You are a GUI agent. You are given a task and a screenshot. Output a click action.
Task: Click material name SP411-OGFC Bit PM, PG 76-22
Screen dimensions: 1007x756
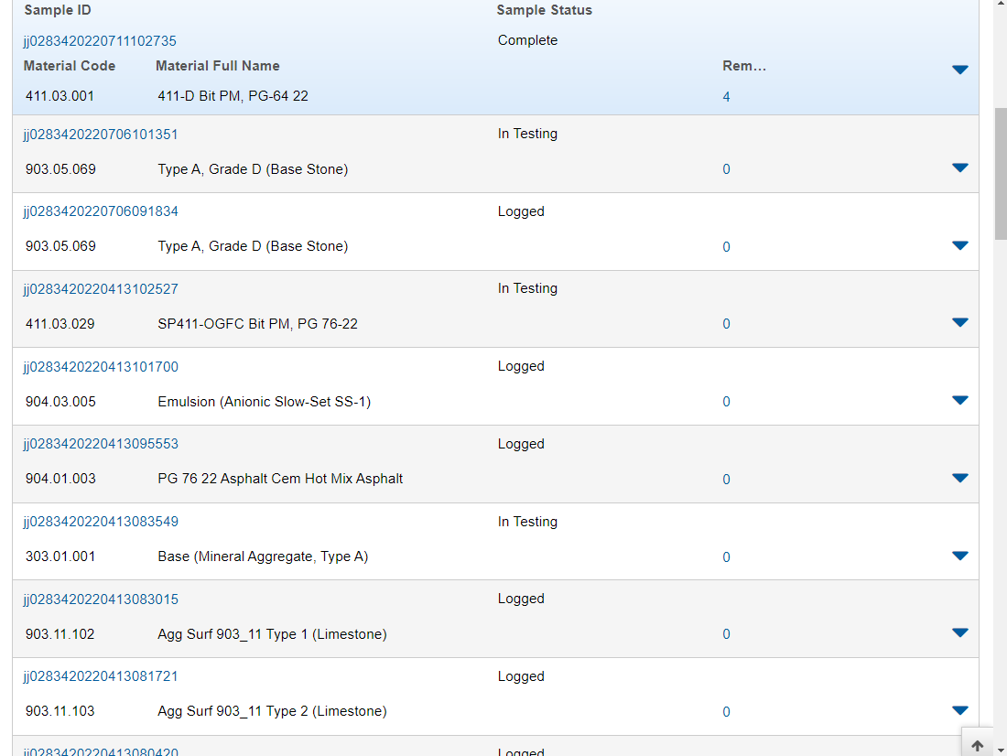257,324
